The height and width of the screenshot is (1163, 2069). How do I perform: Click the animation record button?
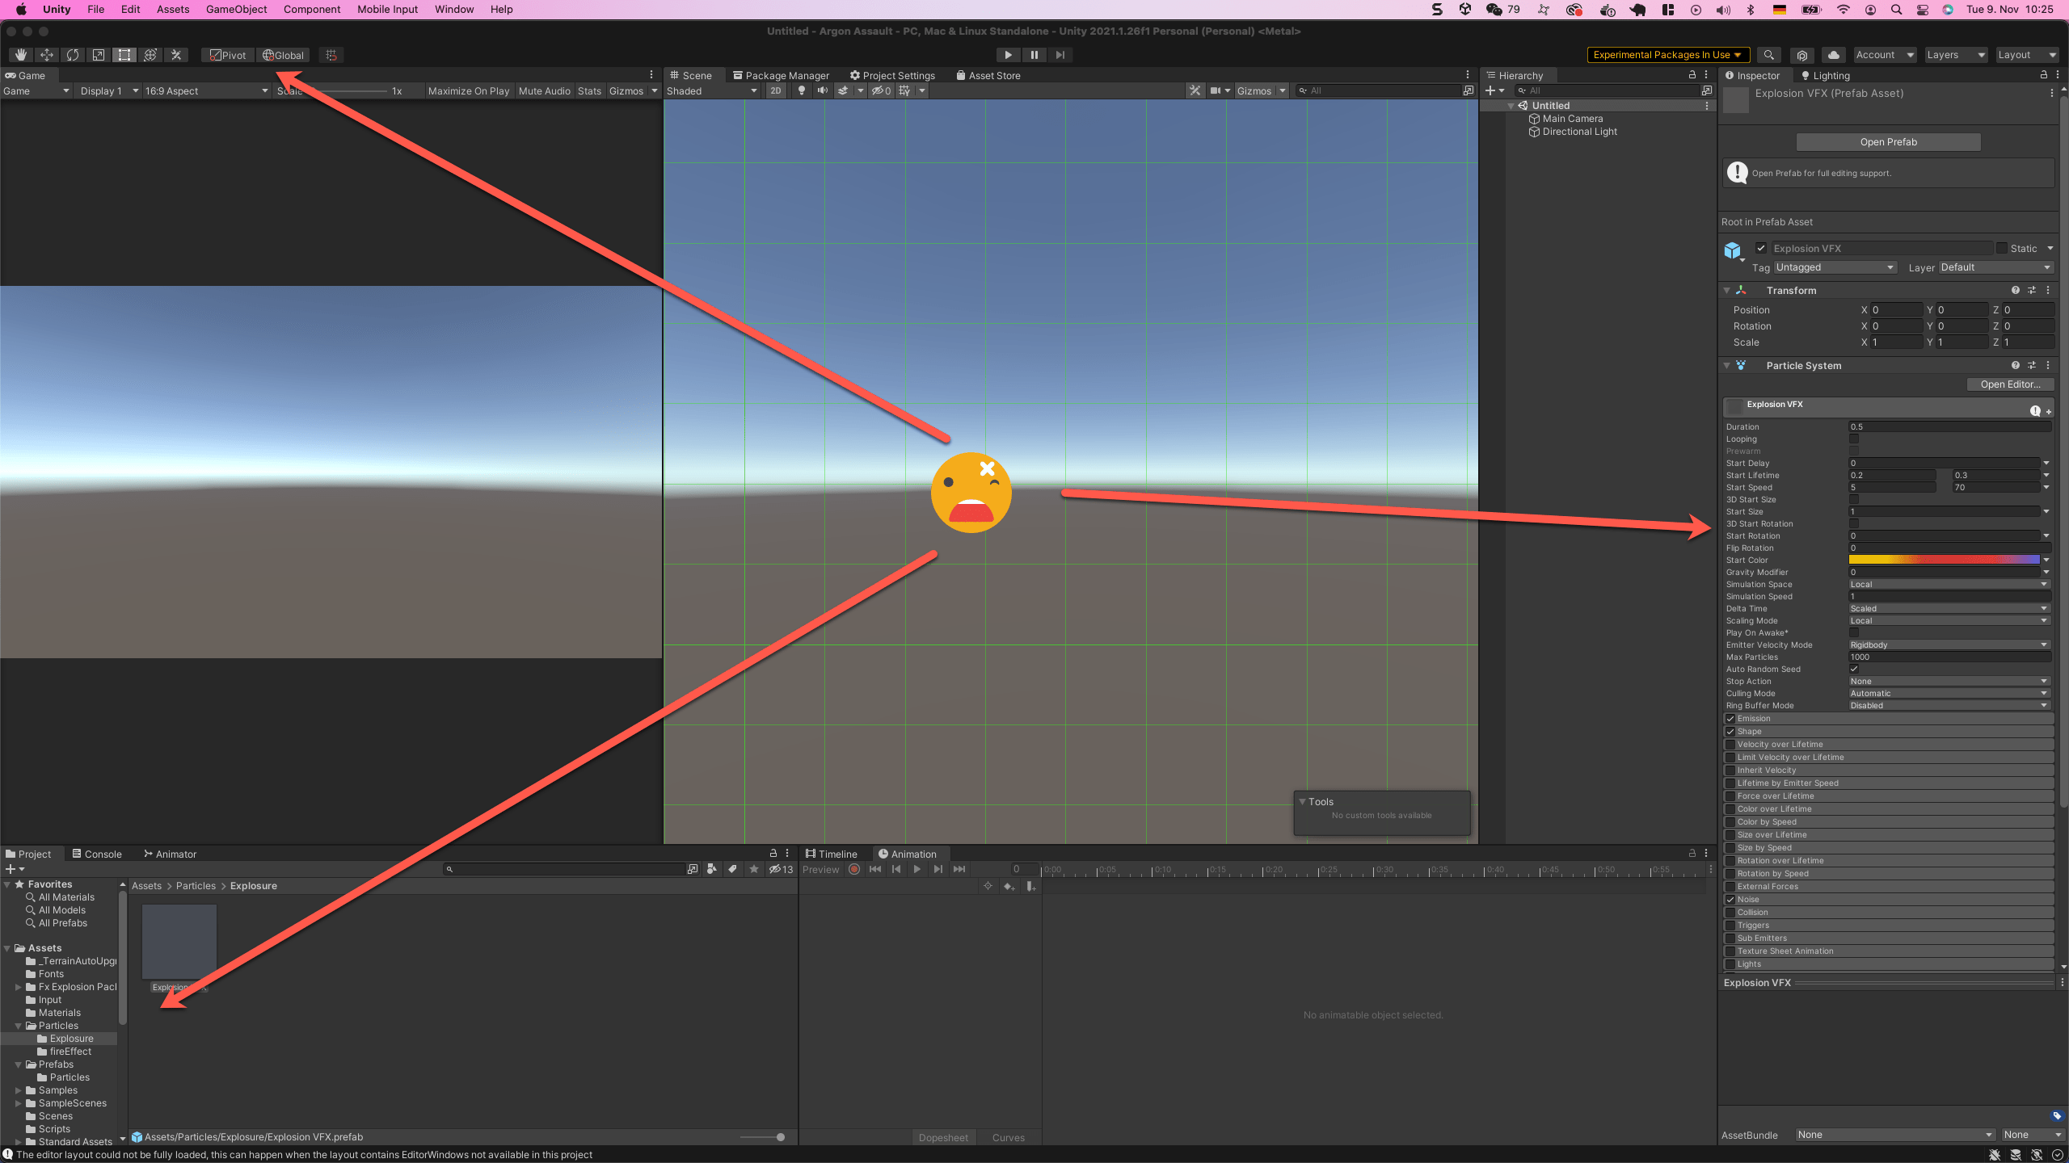tap(854, 869)
